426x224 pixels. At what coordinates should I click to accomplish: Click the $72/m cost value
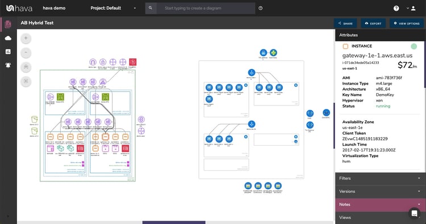407,65
